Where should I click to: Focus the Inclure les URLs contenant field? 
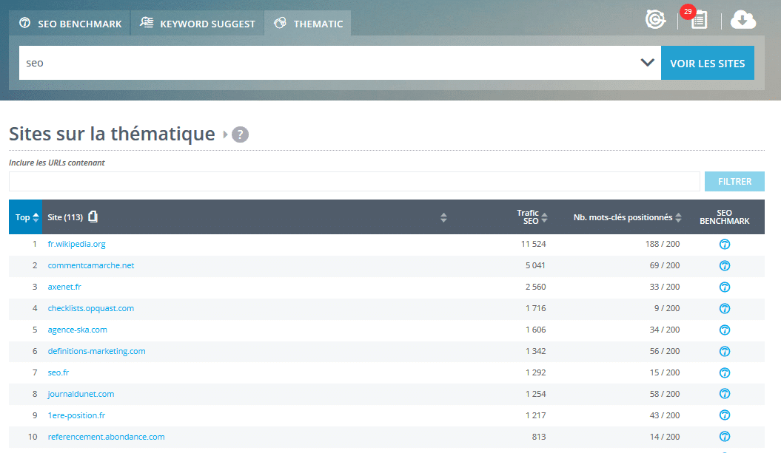pos(354,182)
